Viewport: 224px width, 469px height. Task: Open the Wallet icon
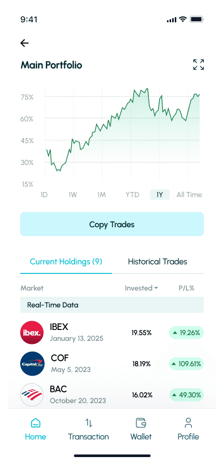coord(141,423)
